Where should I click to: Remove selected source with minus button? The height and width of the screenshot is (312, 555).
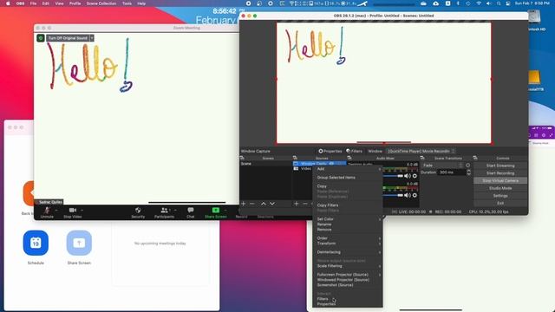coord(305,204)
